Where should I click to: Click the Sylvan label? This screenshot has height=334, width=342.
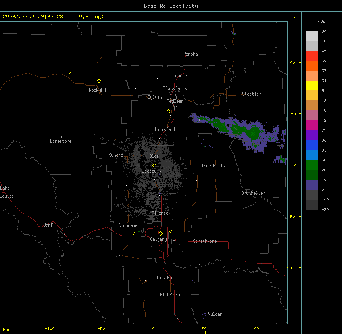tap(155, 97)
